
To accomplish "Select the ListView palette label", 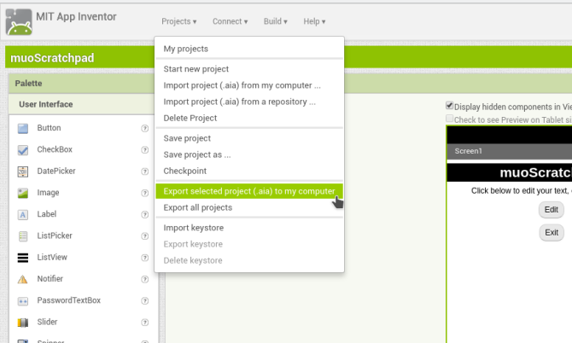I will 52,258.
